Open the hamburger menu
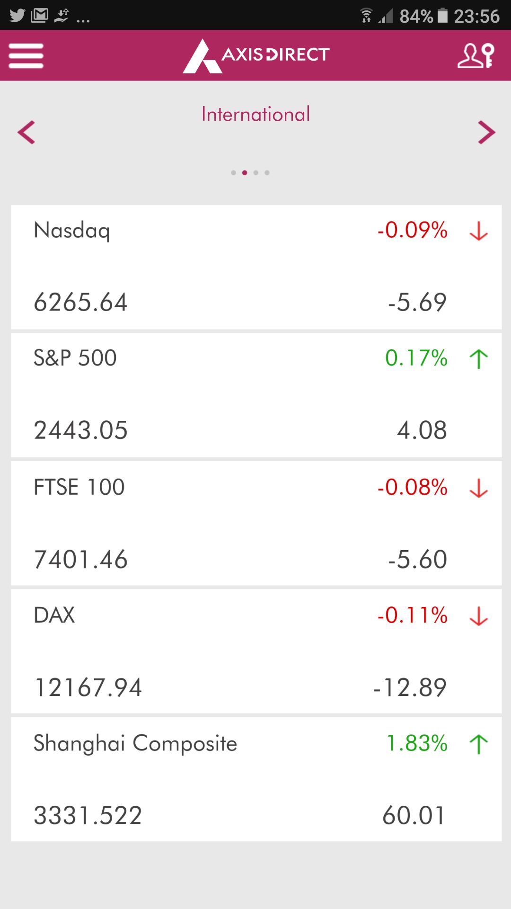This screenshot has width=511, height=909. [26, 56]
